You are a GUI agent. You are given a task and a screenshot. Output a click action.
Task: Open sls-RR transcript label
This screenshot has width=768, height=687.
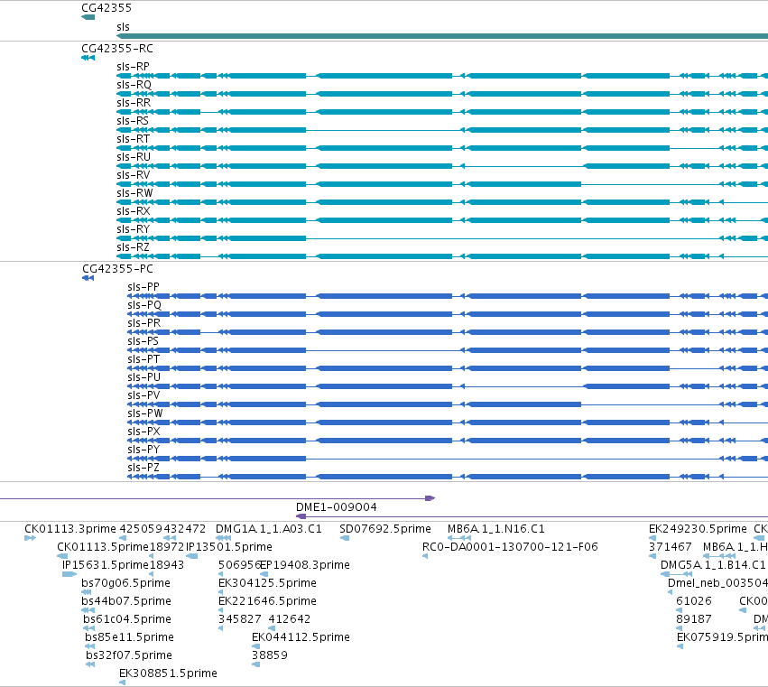click(134, 103)
